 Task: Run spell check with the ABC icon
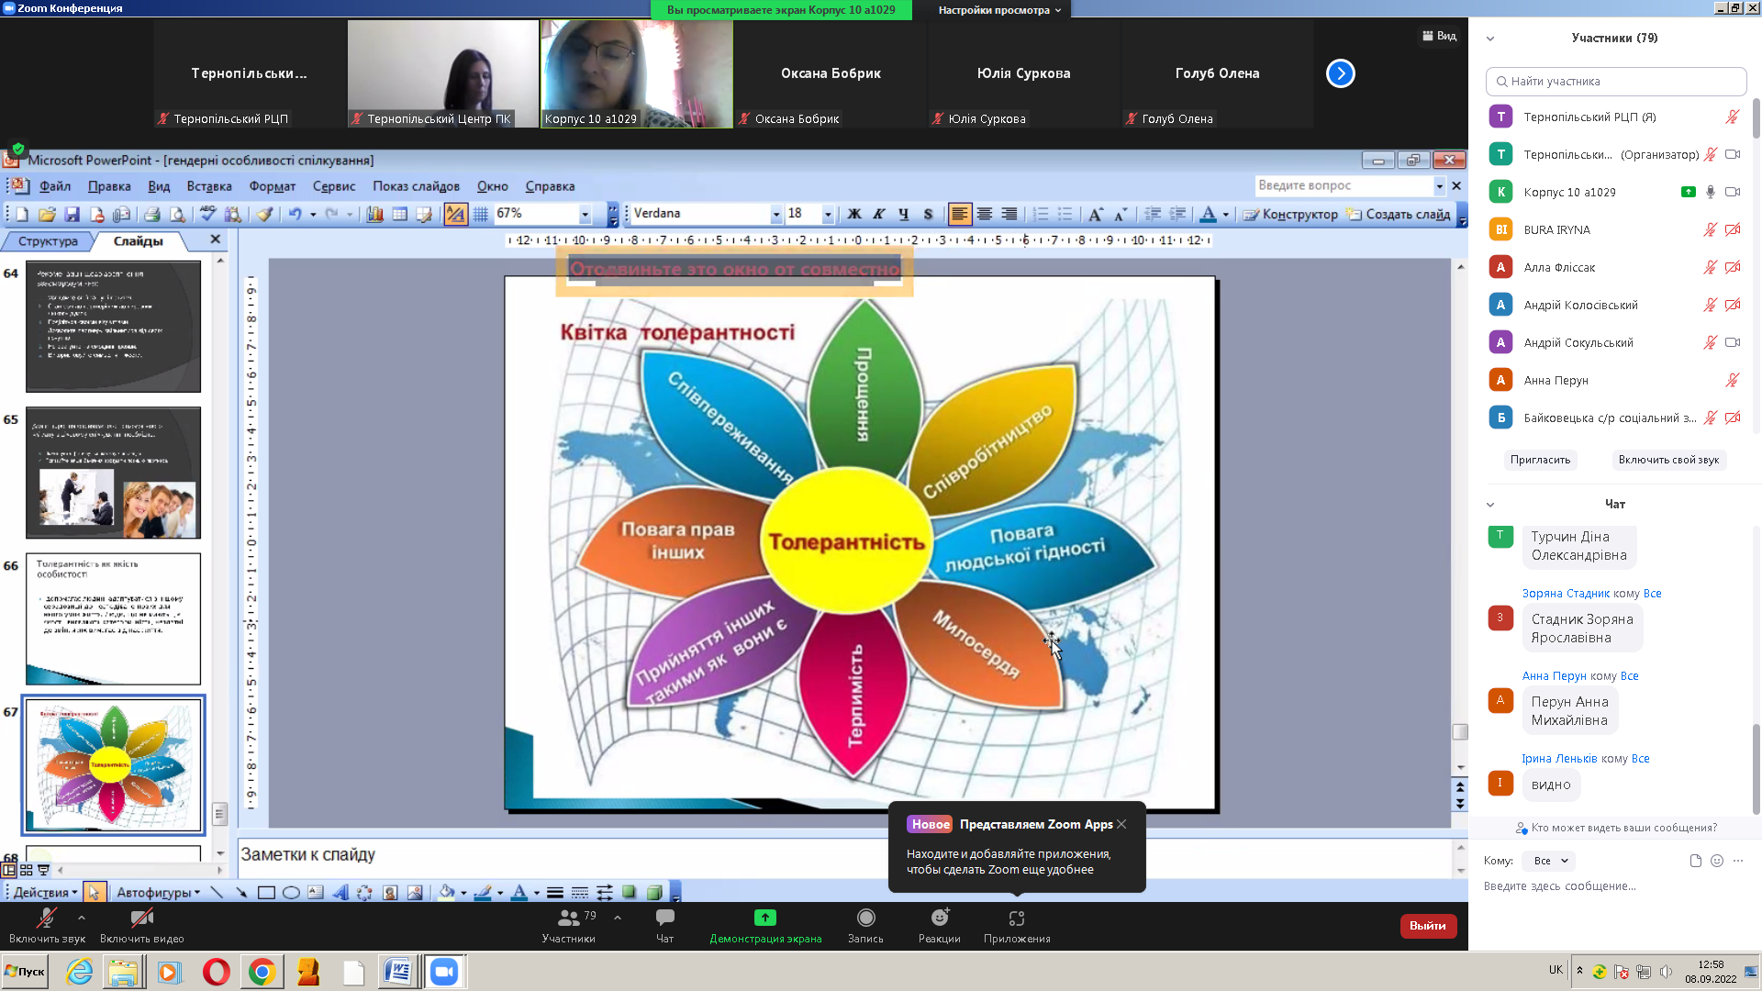(x=208, y=214)
